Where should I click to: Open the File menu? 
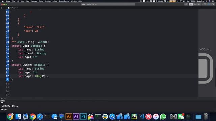click(x=13, y=1)
